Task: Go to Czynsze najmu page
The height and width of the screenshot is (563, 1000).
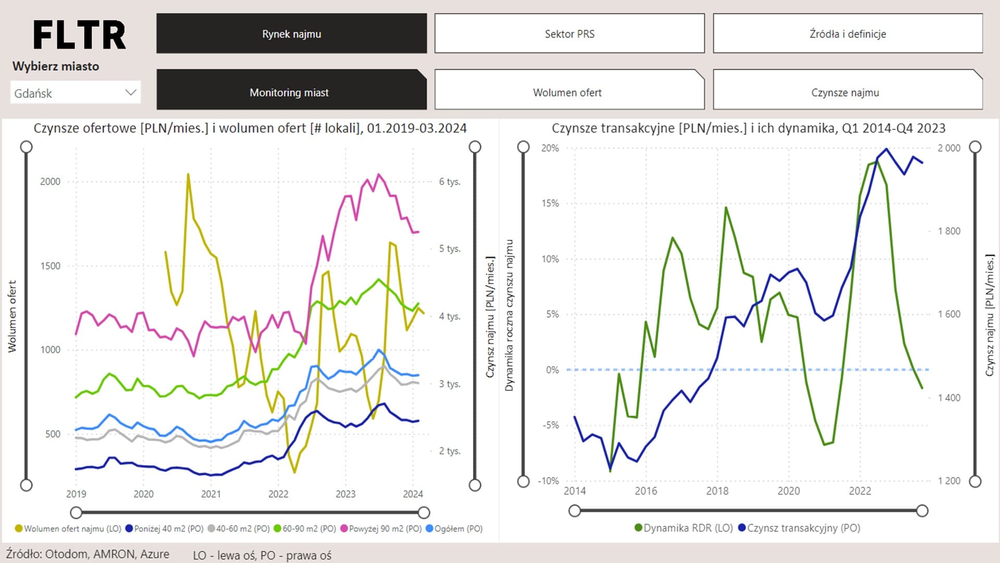Action: coord(845,92)
